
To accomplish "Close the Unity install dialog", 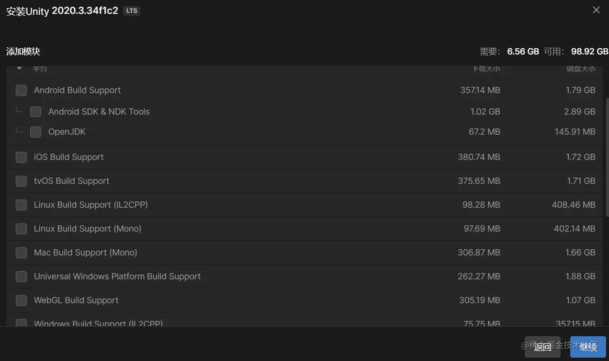I will tap(596, 10).
